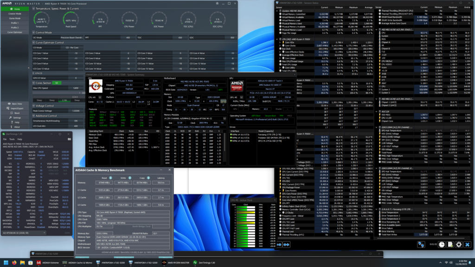Collapse GFX CO section

click(33, 73)
